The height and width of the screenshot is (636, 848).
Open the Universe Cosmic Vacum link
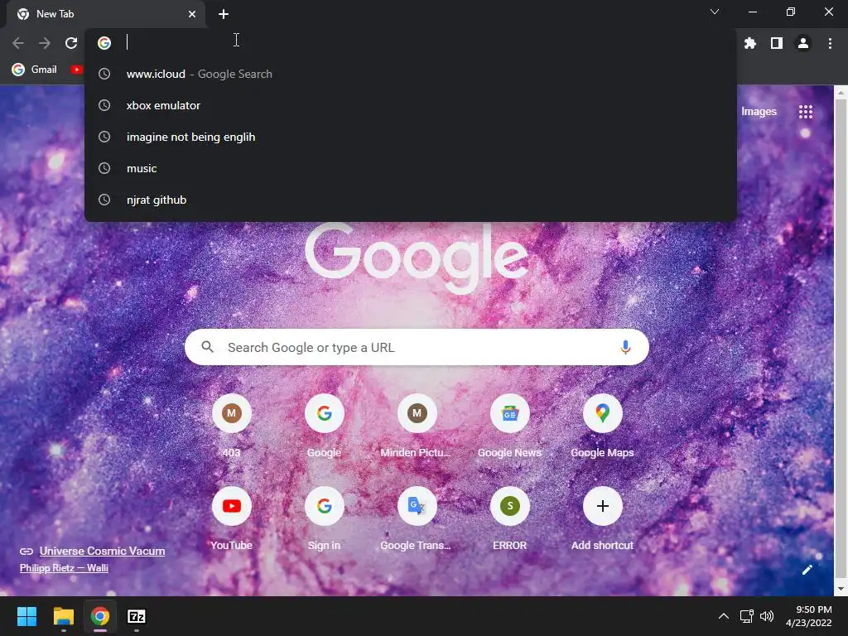tap(102, 551)
